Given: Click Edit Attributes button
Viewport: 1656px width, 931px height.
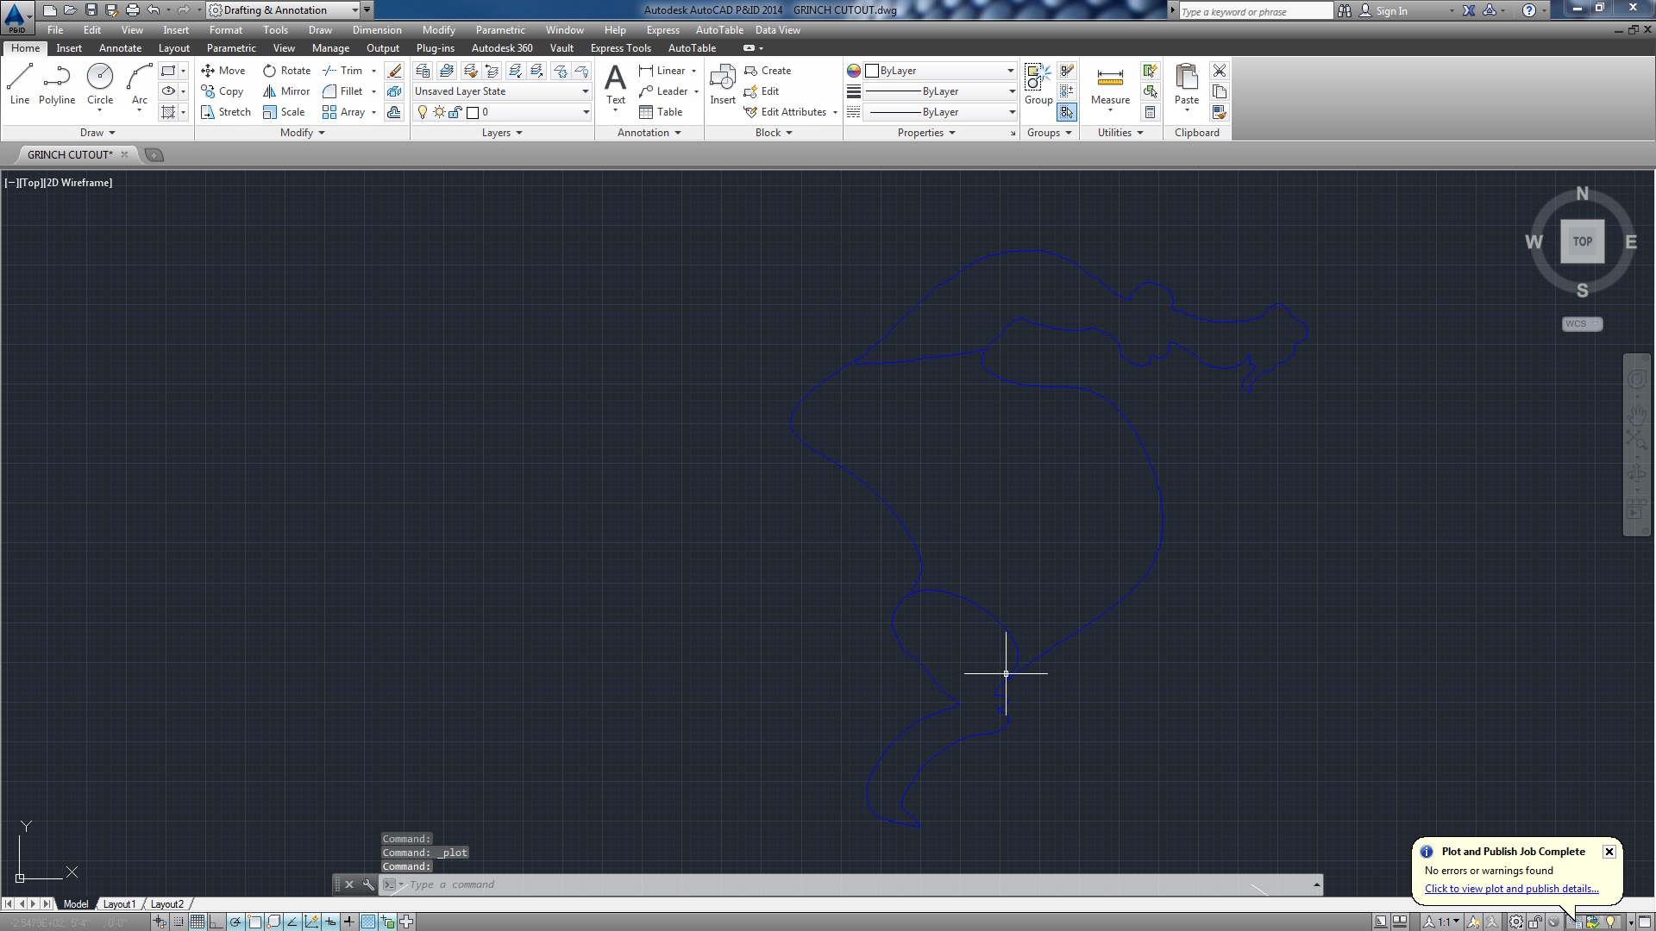Looking at the screenshot, I should pyautogui.click(x=787, y=112).
